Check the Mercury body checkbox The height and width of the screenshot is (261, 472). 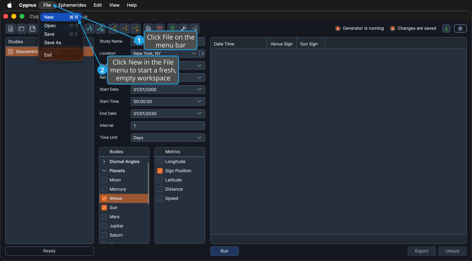[104, 189]
